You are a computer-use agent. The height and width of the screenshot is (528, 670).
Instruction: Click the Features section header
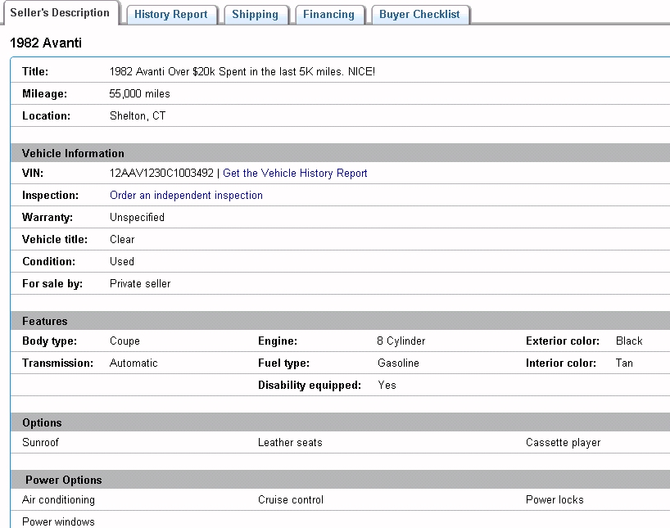tap(45, 322)
